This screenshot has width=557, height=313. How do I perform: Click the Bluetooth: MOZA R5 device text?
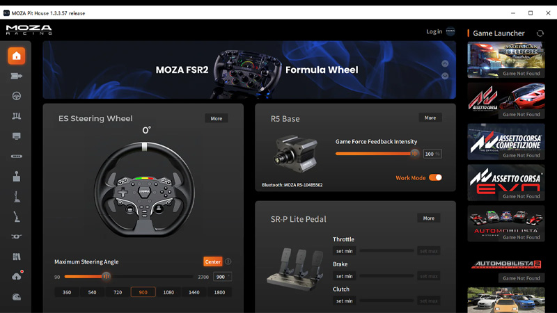pyautogui.click(x=292, y=185)
